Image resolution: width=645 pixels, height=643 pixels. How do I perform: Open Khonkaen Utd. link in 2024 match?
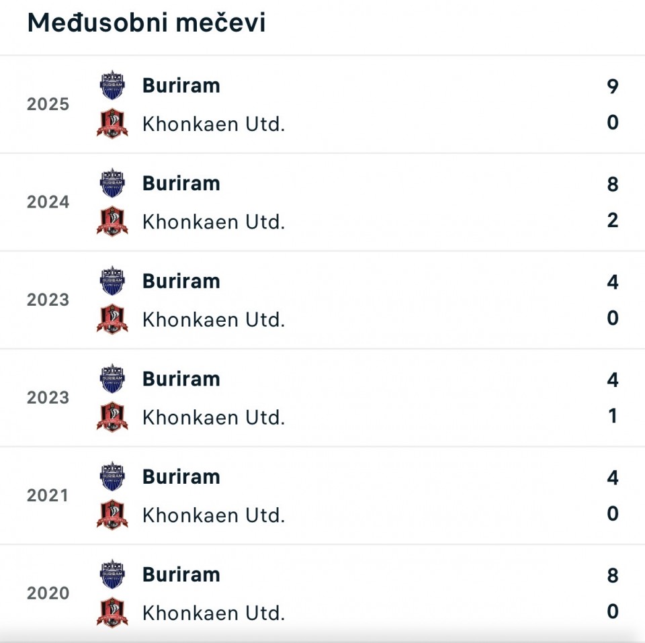[214, 222]
